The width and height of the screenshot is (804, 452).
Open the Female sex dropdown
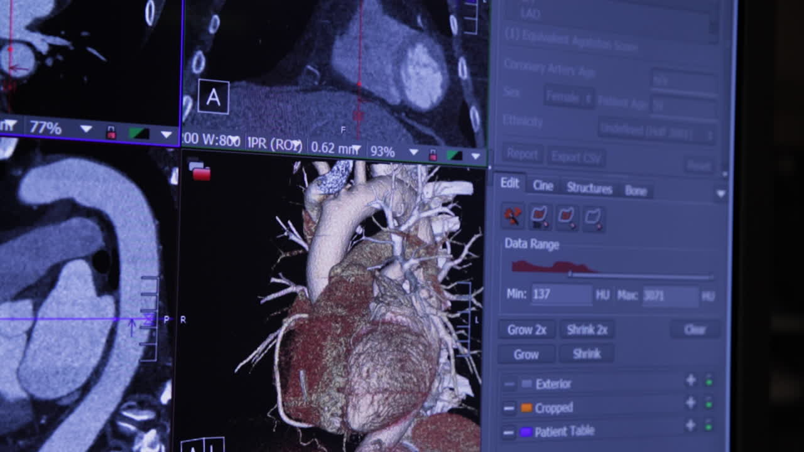pos(568,99)
